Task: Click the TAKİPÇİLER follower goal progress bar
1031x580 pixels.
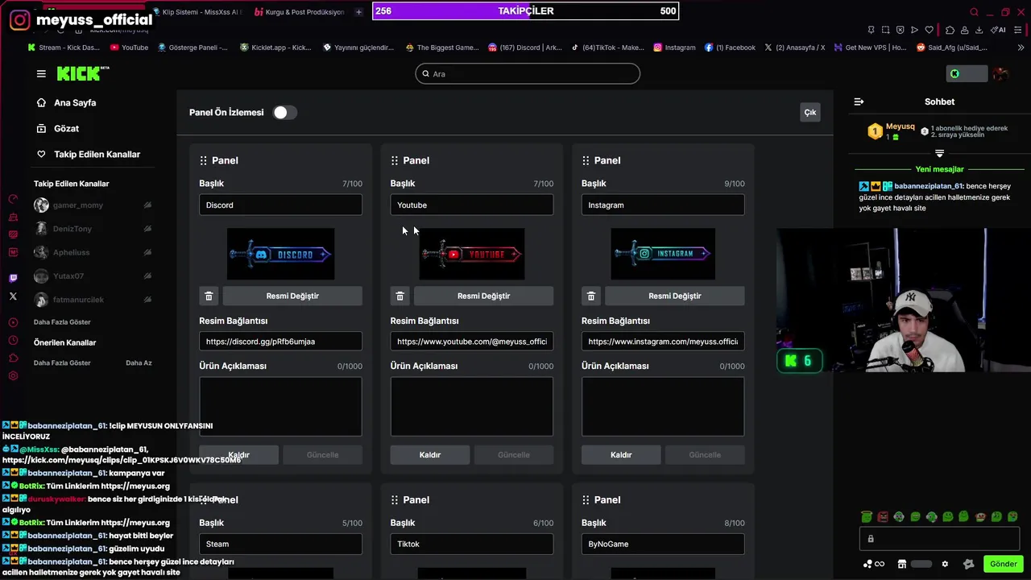Action: tap(525, 11)
